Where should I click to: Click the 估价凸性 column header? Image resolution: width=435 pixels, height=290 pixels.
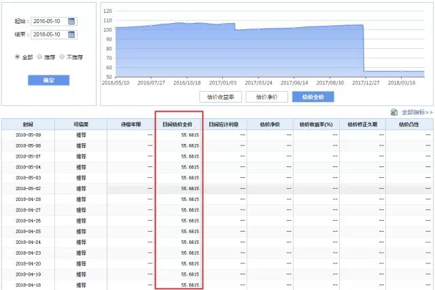409,124
